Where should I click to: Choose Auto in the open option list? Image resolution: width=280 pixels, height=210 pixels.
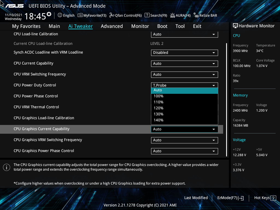(x=185, y=90)
